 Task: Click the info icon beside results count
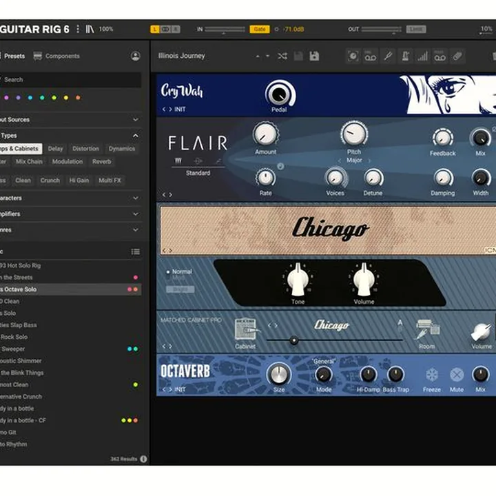click(143, 459)
